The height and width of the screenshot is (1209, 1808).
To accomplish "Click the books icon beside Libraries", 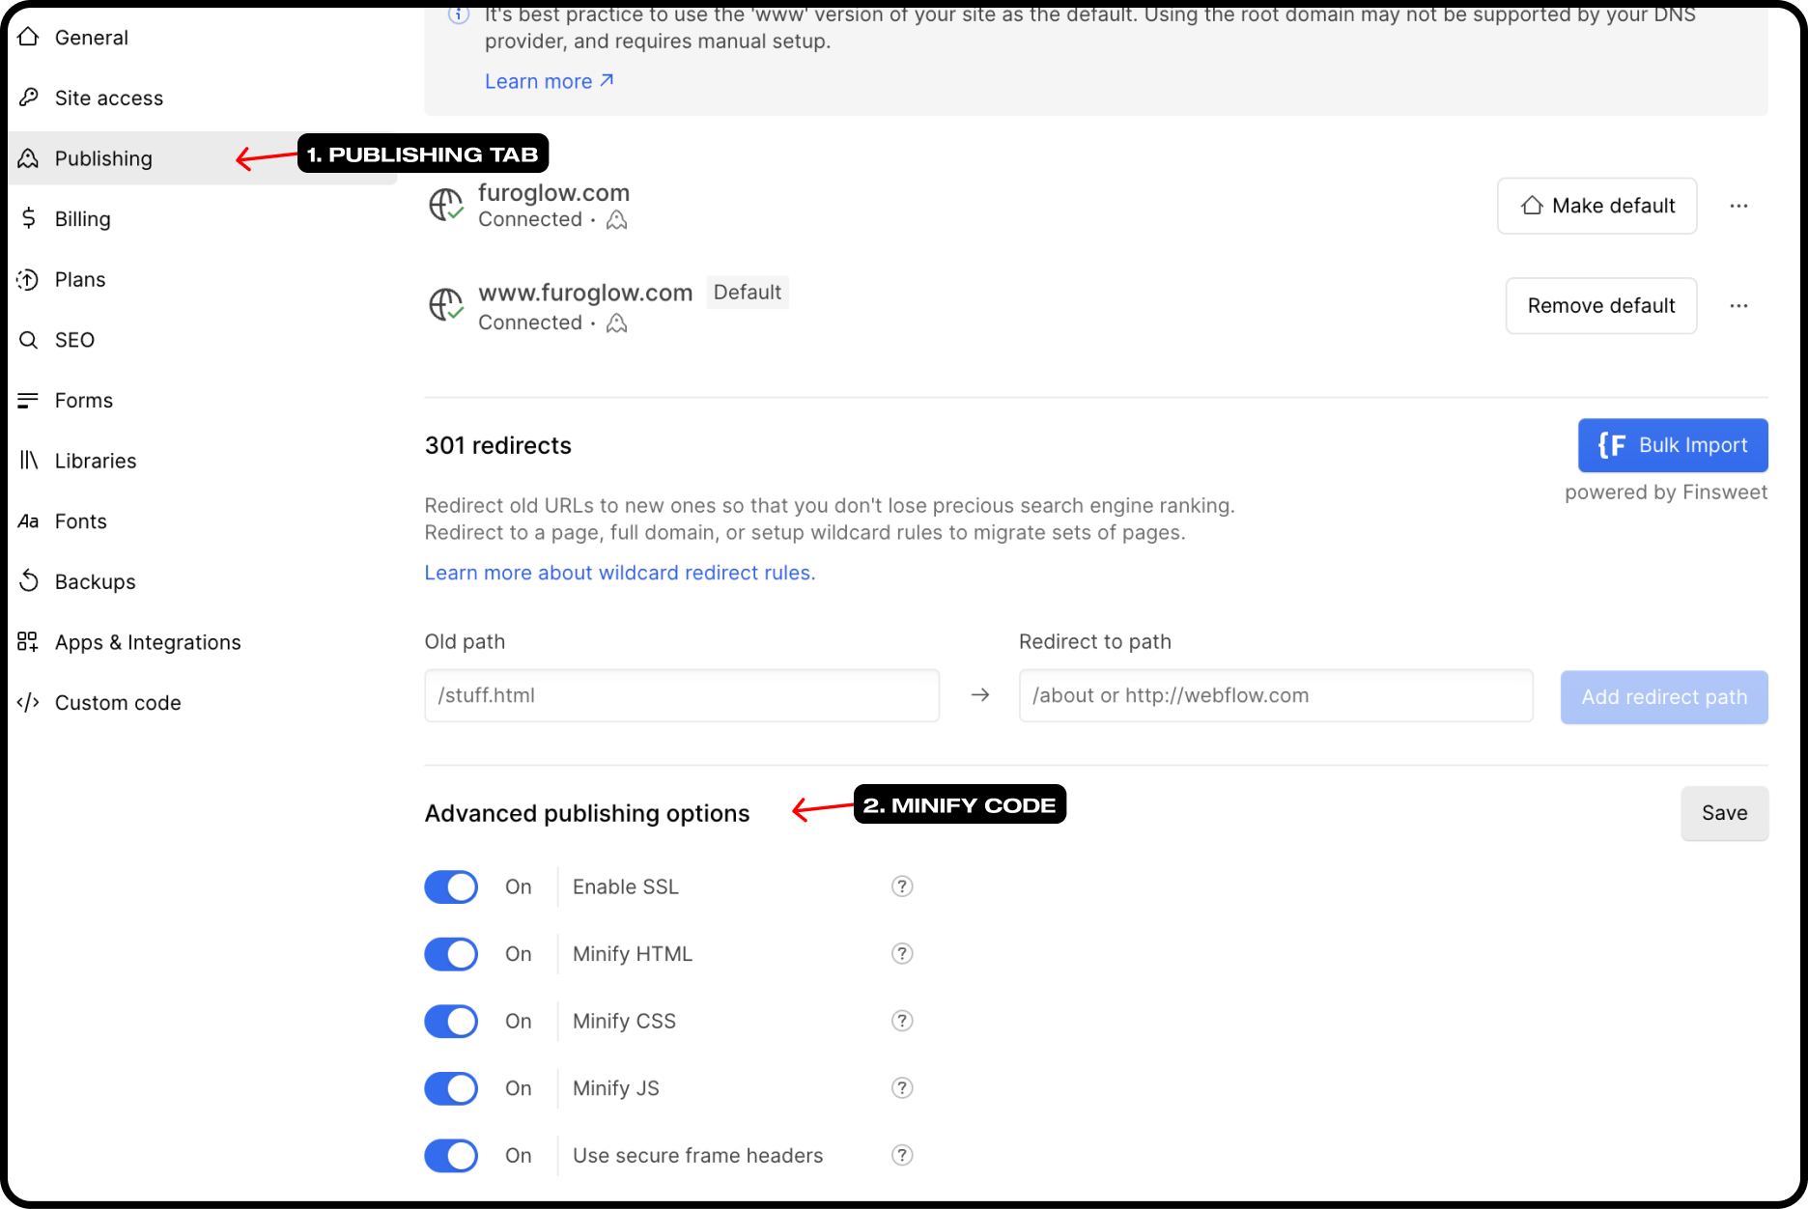I will point(28,461).
